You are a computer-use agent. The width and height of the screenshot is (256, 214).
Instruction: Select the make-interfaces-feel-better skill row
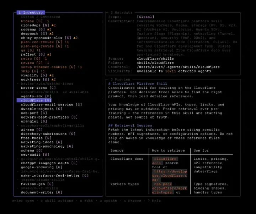(x=54, y=176)
